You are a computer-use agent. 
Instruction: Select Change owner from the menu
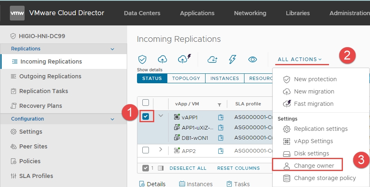click(x=314, y=166)
